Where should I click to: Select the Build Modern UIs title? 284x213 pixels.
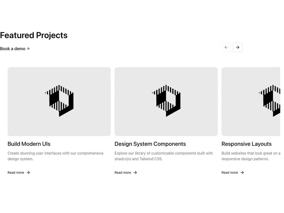(29, 144)
